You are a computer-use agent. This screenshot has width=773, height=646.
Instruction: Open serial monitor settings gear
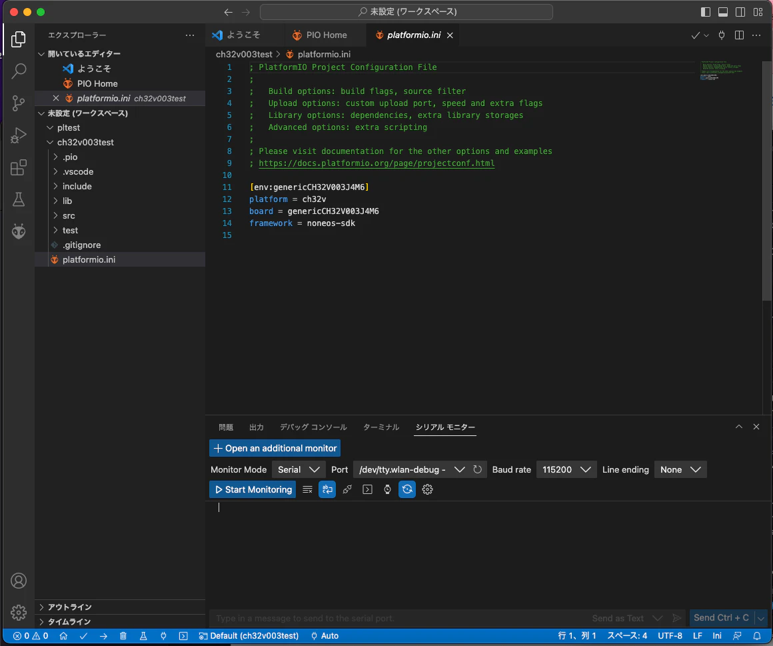[x=427, y=490]
